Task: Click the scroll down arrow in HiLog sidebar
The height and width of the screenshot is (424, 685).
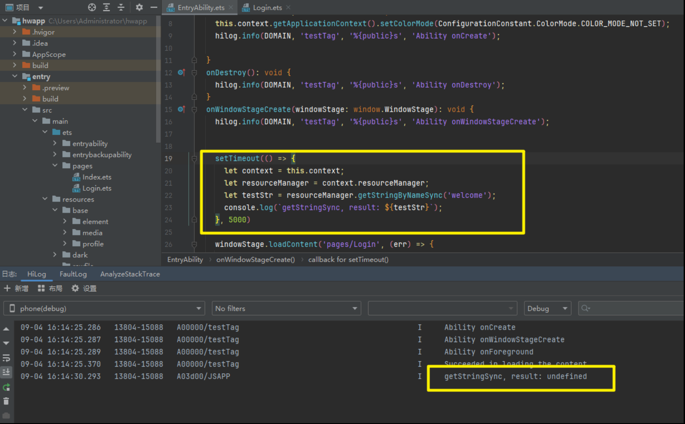Action: 6,343
